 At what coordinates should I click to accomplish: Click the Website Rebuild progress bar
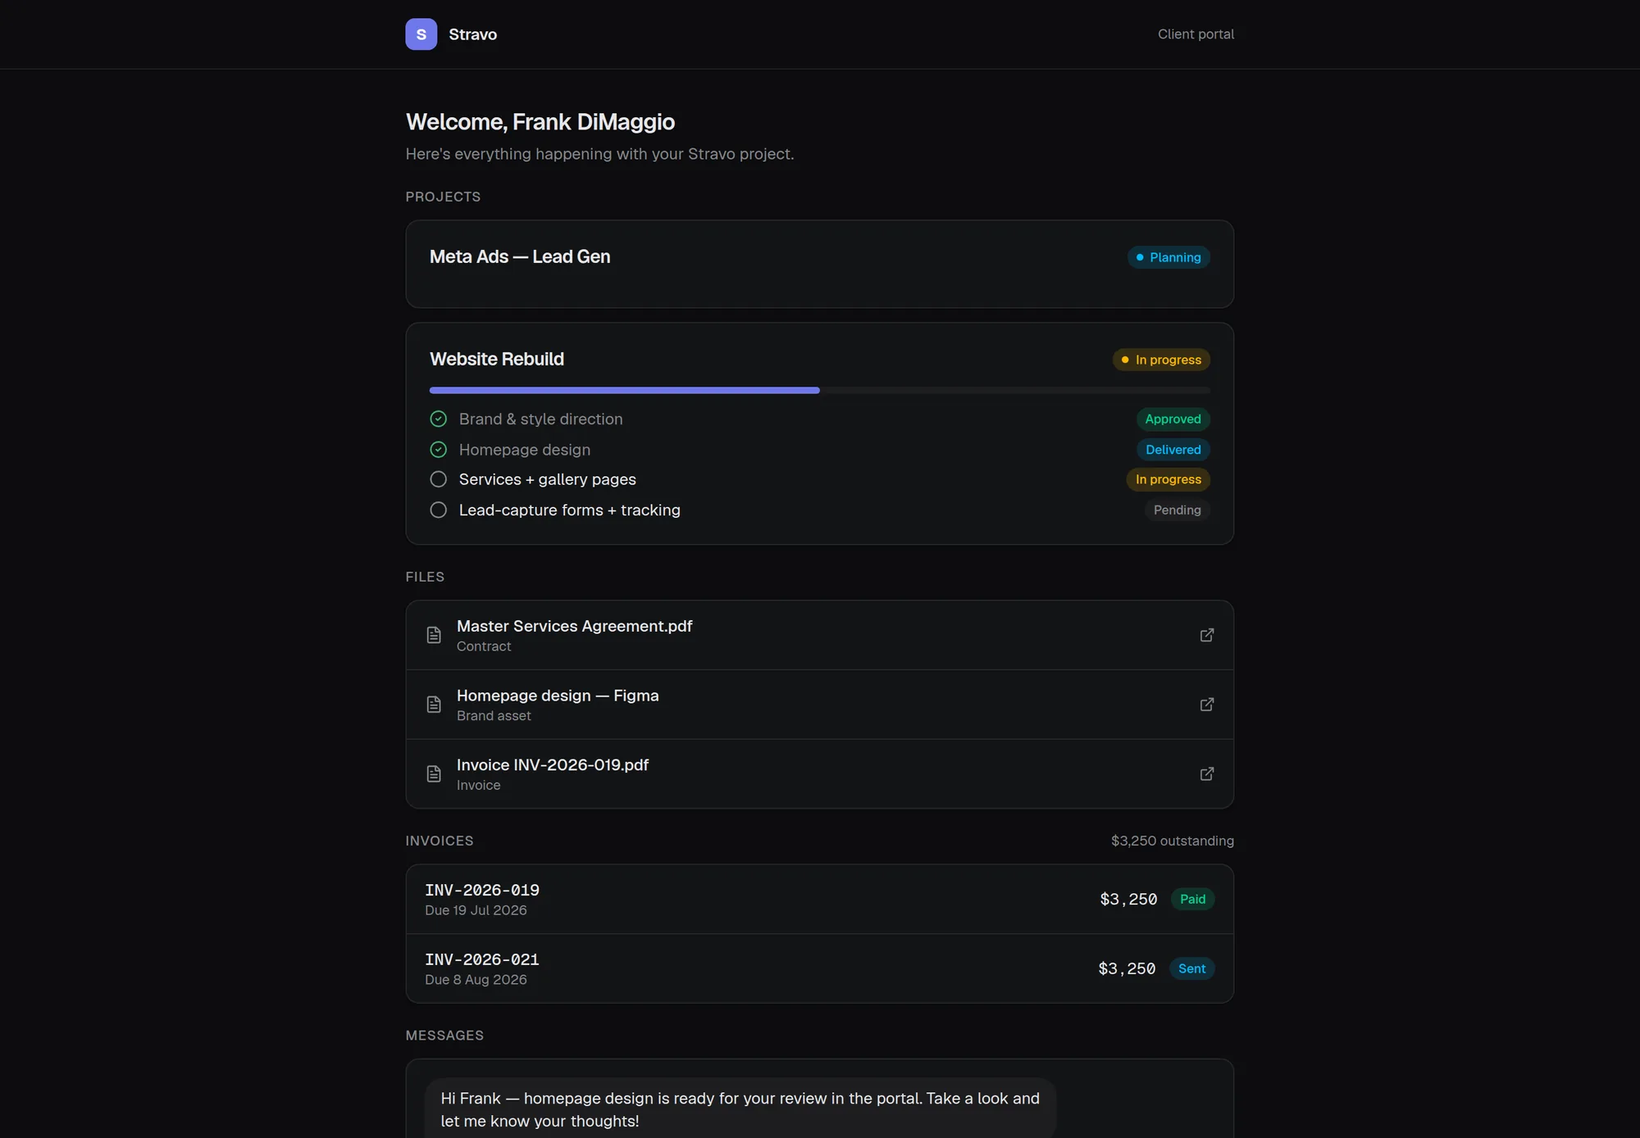pyautogui.click(x=819, y=391)
